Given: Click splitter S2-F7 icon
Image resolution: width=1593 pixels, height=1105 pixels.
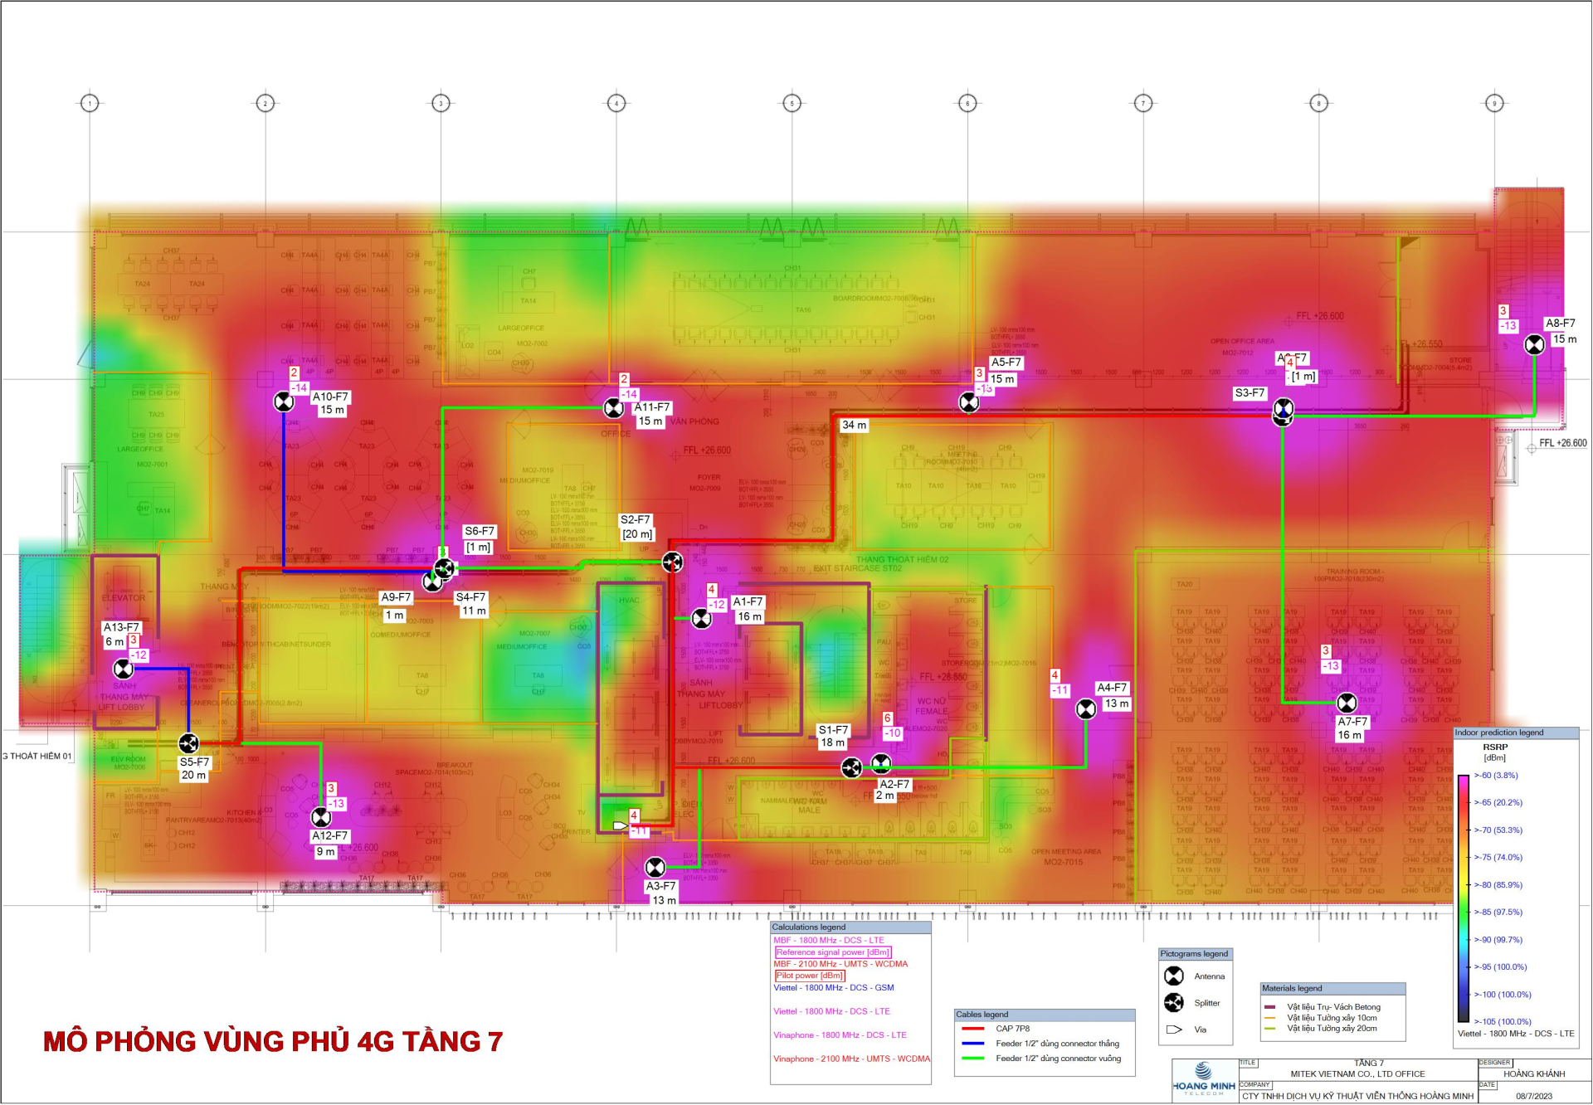Looking at the screenshot, I should click(x=672, y=562).
